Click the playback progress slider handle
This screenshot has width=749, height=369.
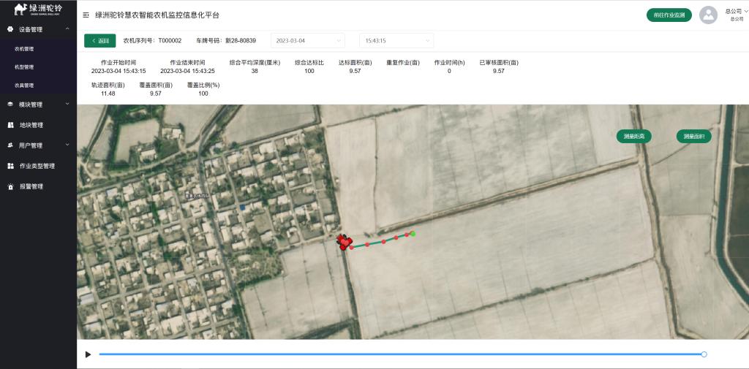[x=704, y=354]
